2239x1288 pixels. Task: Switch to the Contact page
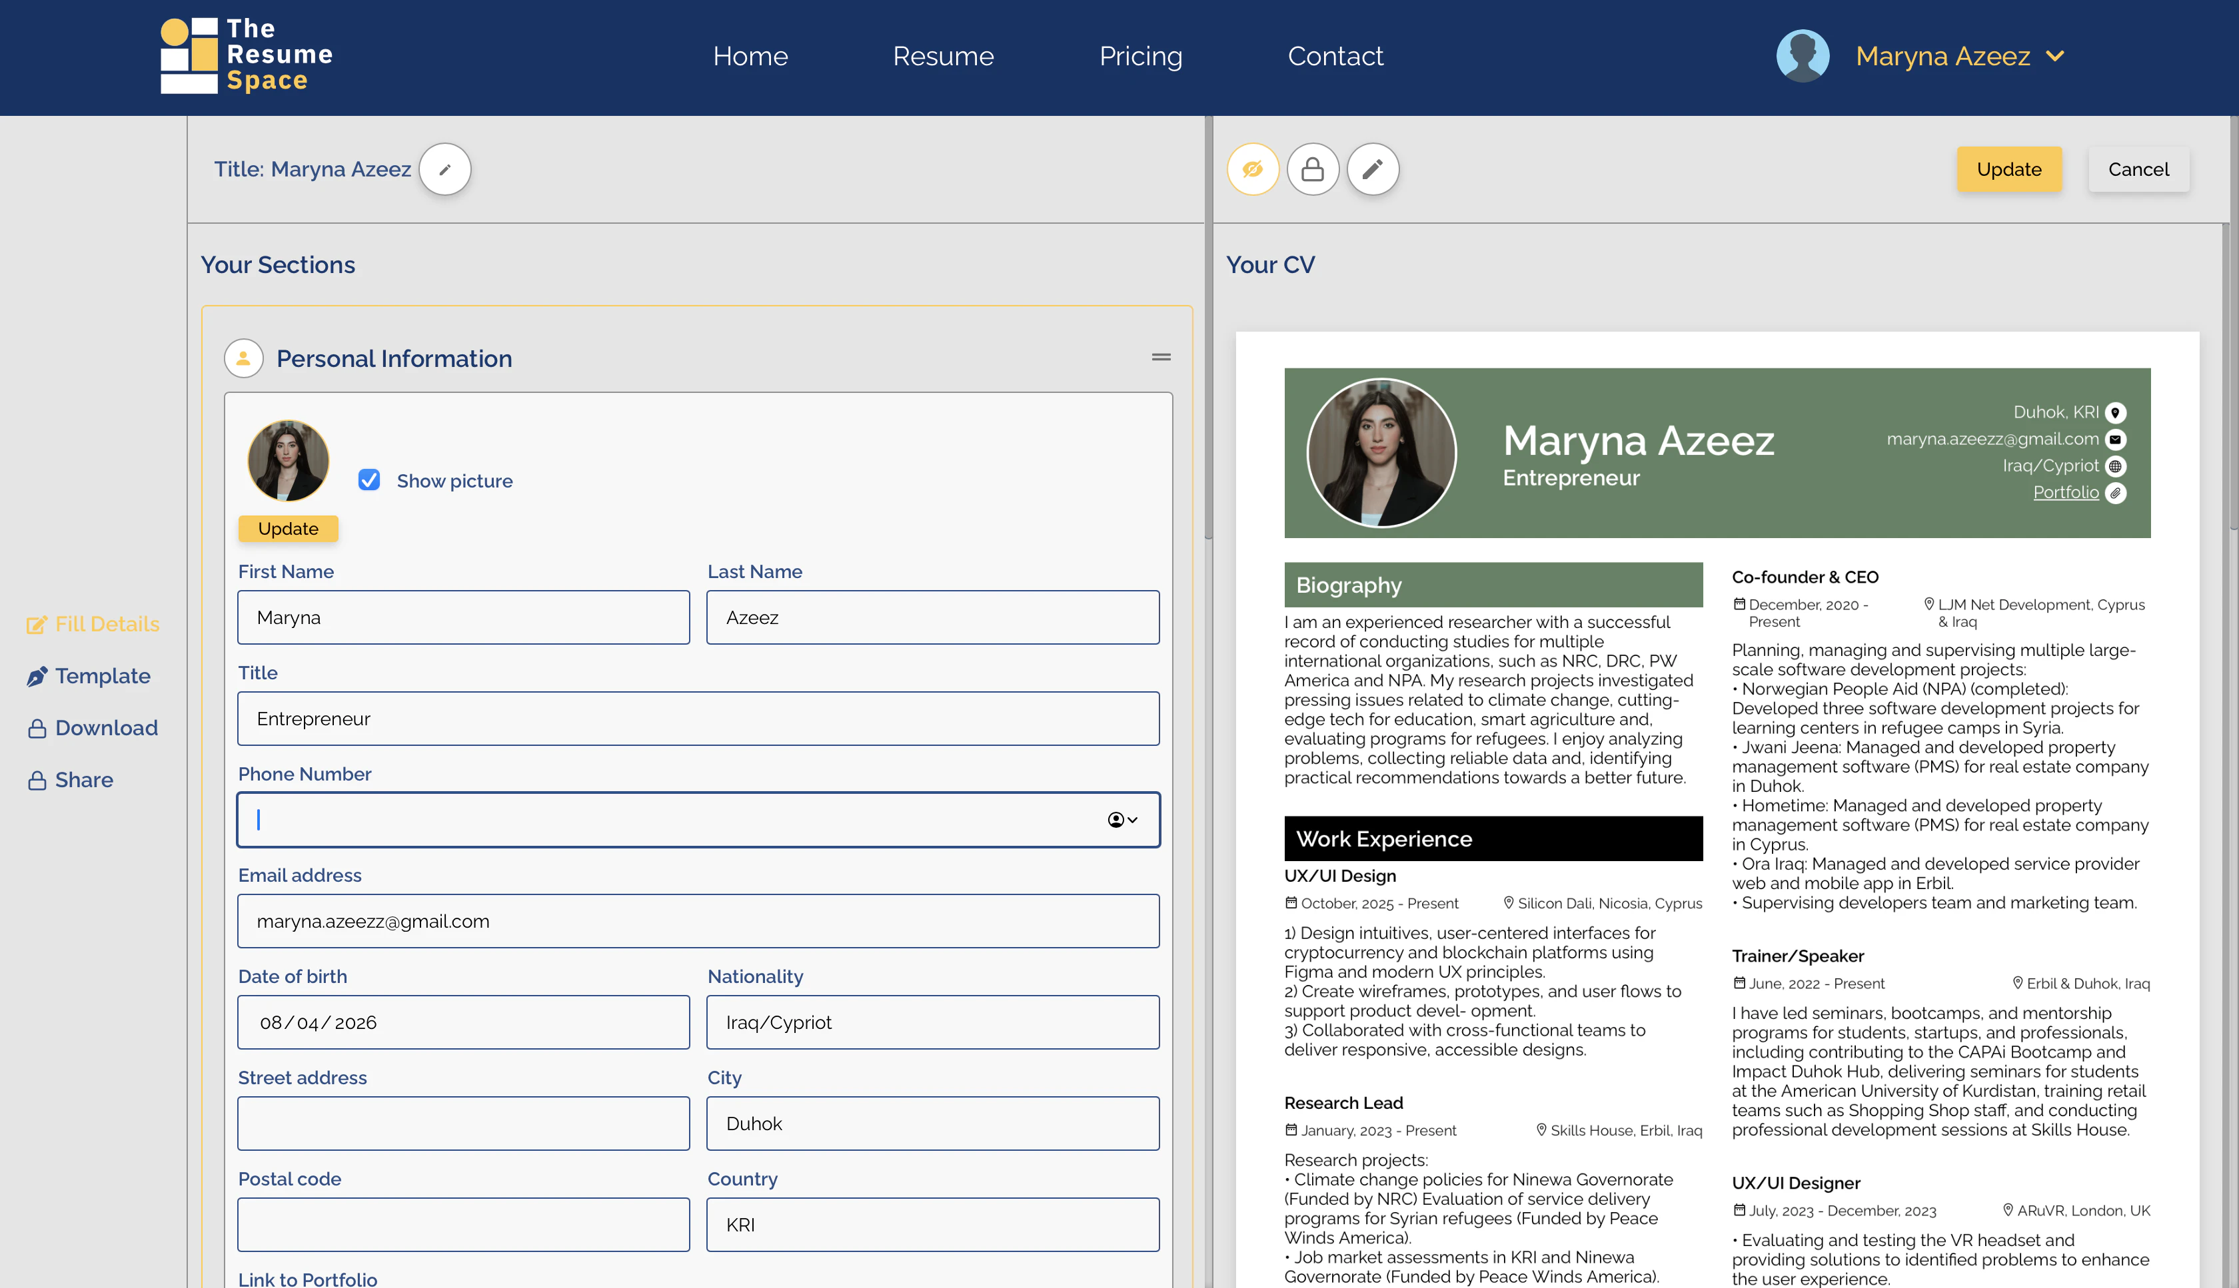(x=1335, y=56)
